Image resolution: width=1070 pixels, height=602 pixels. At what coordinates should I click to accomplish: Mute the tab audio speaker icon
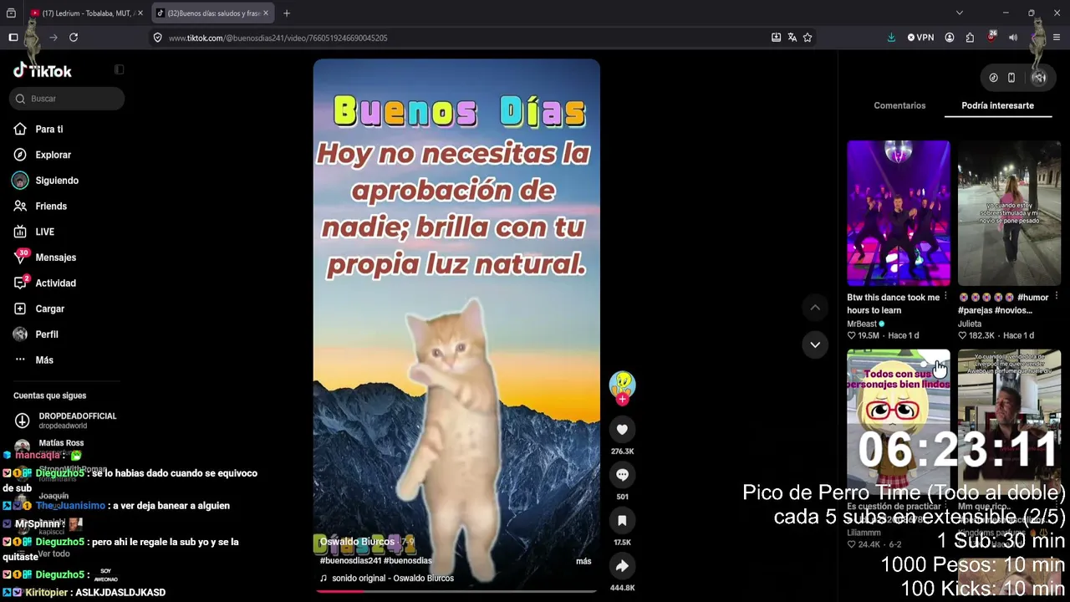pyautogui.click(x=1013, y=38)
